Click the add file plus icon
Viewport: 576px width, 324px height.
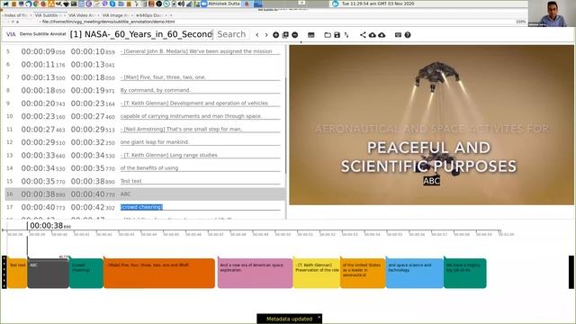pos(276,35)
